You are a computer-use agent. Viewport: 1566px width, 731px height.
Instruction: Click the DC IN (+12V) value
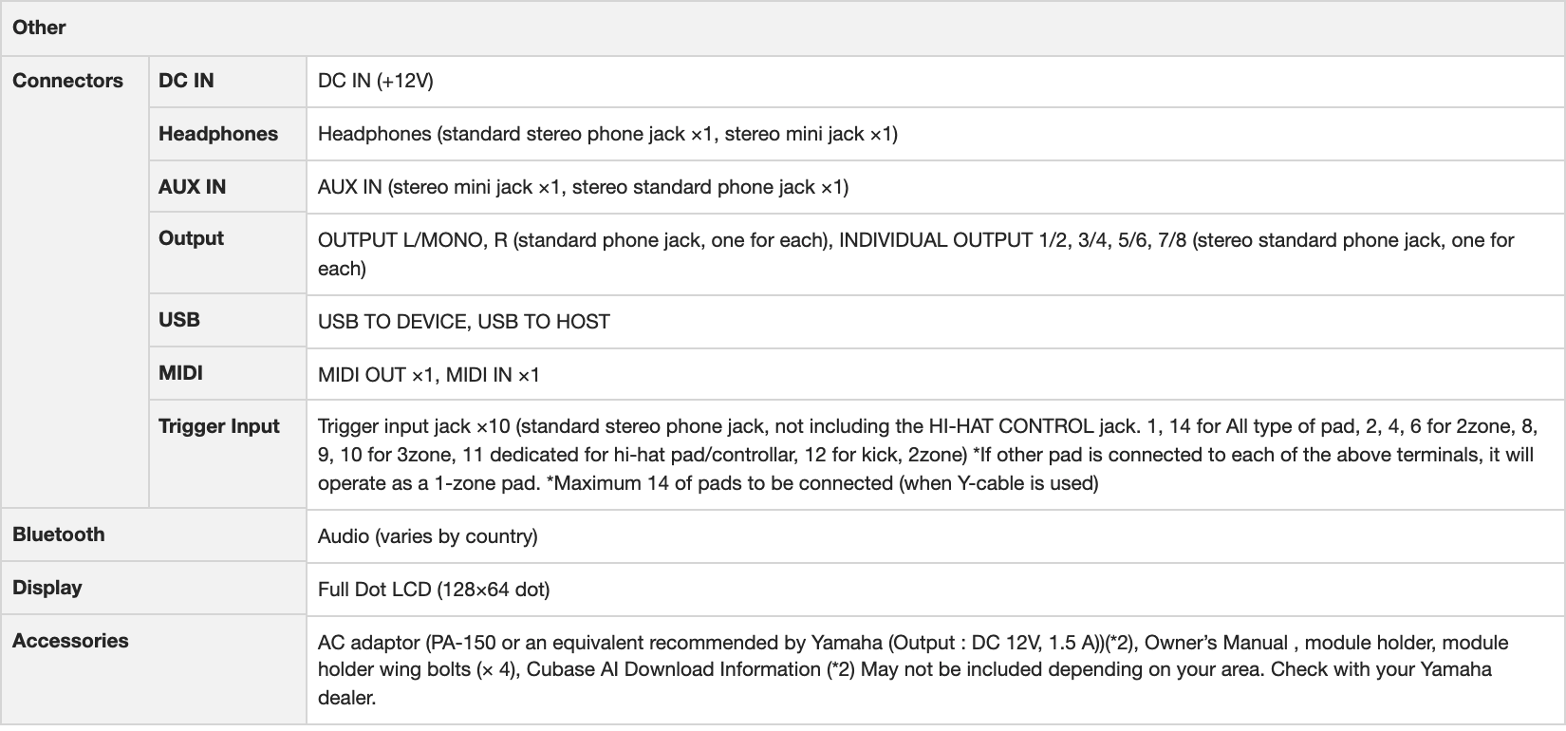pos(375,81)
